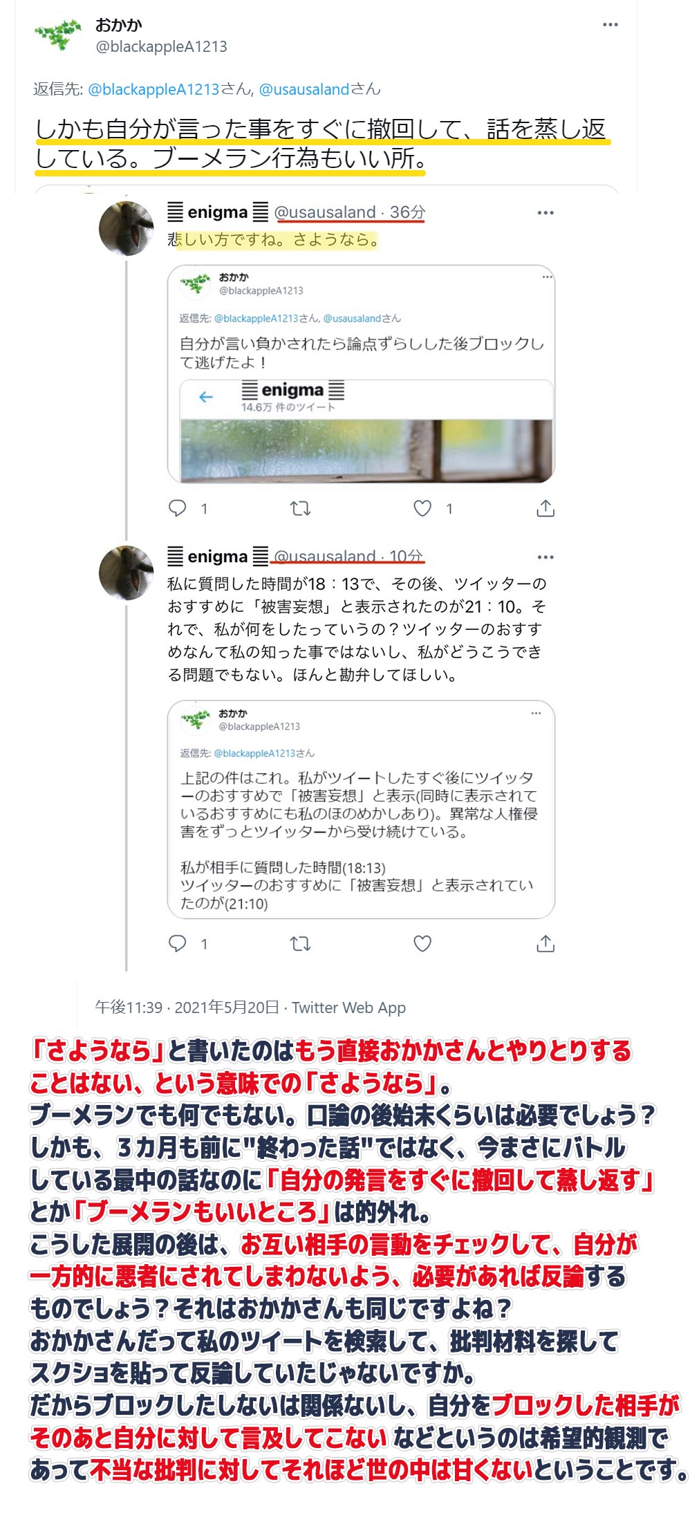Open @usausaland handle on 36分 tweet

pos(325,212)
